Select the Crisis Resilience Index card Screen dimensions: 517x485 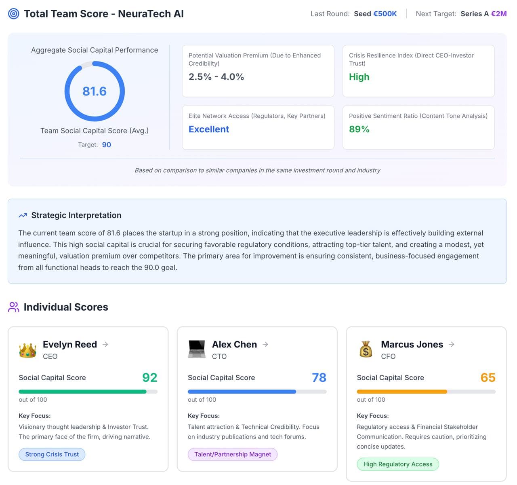click(x=418, y=71)
